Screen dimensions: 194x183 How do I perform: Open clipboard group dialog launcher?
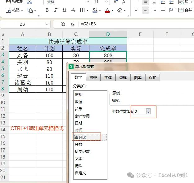(38, 15)
